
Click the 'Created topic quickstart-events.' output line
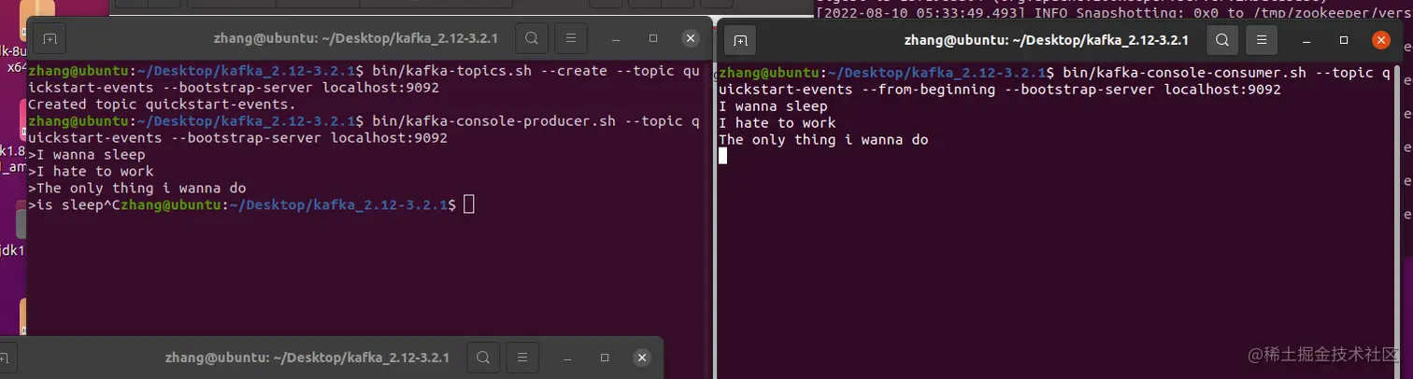[162, 105]
